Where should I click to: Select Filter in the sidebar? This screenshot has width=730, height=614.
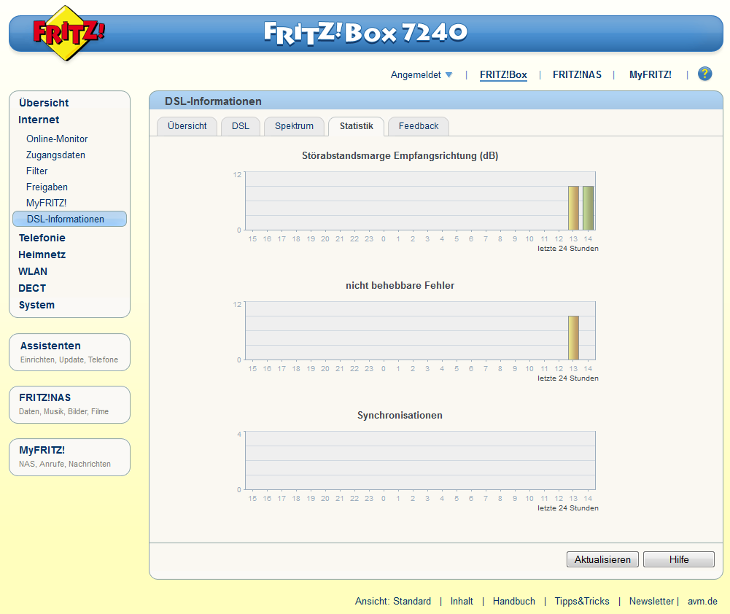[36, 171]
